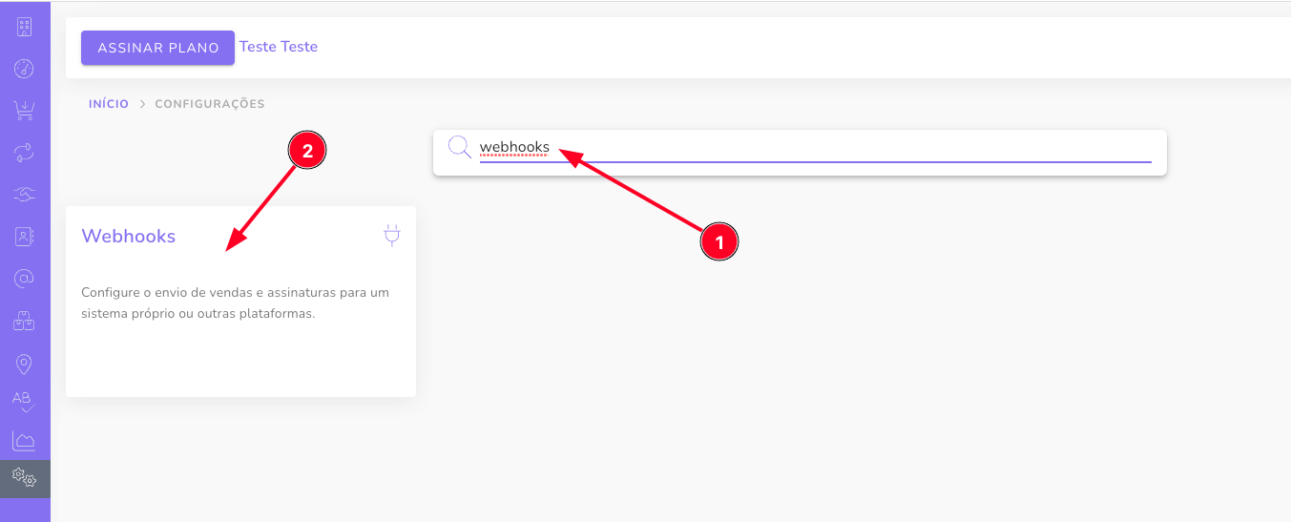This screenshot has width=1291, height=522.
Task: Click the plug icon on Webhooks card
Action: 391,236
